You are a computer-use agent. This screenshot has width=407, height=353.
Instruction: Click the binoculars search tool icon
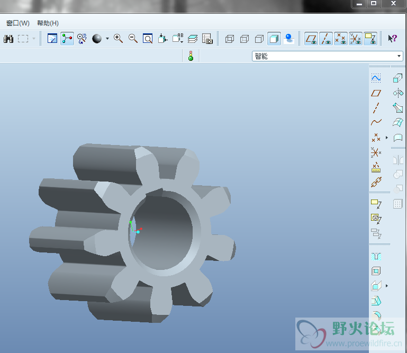tap(8, 39)
